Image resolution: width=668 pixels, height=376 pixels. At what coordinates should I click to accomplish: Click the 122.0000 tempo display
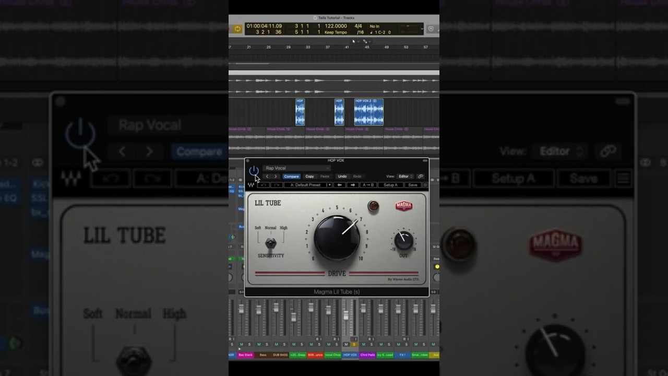pyautogui.click(x=336, y=26)
